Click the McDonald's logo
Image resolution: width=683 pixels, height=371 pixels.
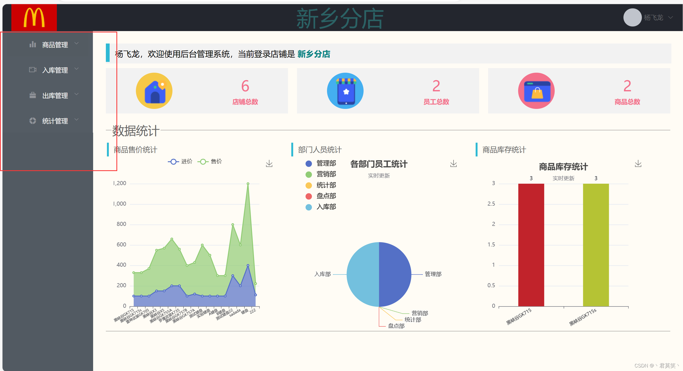click(34, 18)
